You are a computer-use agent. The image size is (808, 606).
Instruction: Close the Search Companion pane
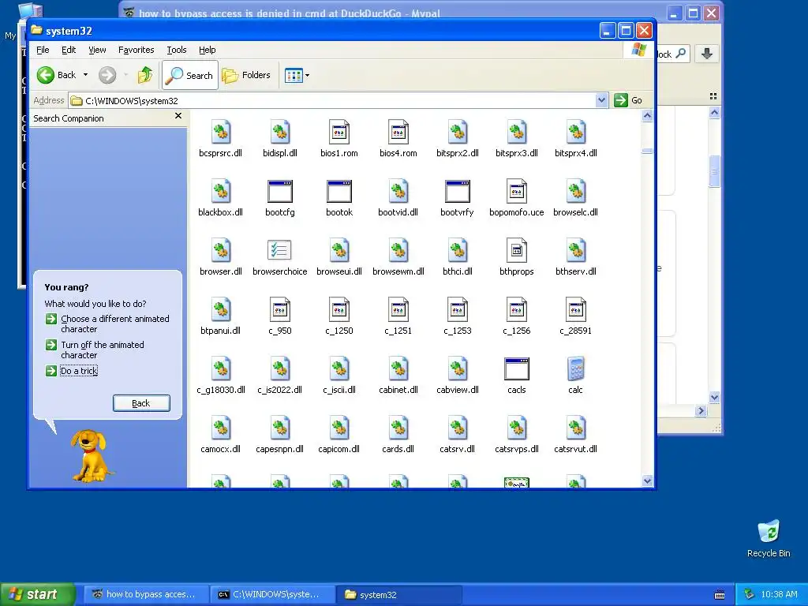[178, 116]
